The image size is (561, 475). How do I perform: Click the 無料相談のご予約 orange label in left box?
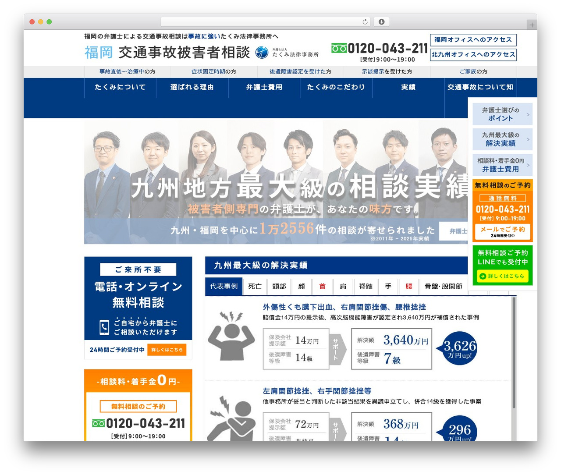[138, 406]
